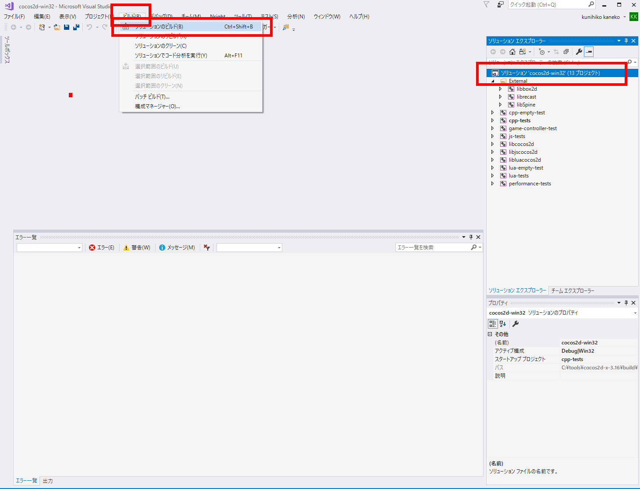The height and width of the screenshot is (489, 640).
Task: Click the kunihiko kaneko account name
Action: click(x=601, y=17)
